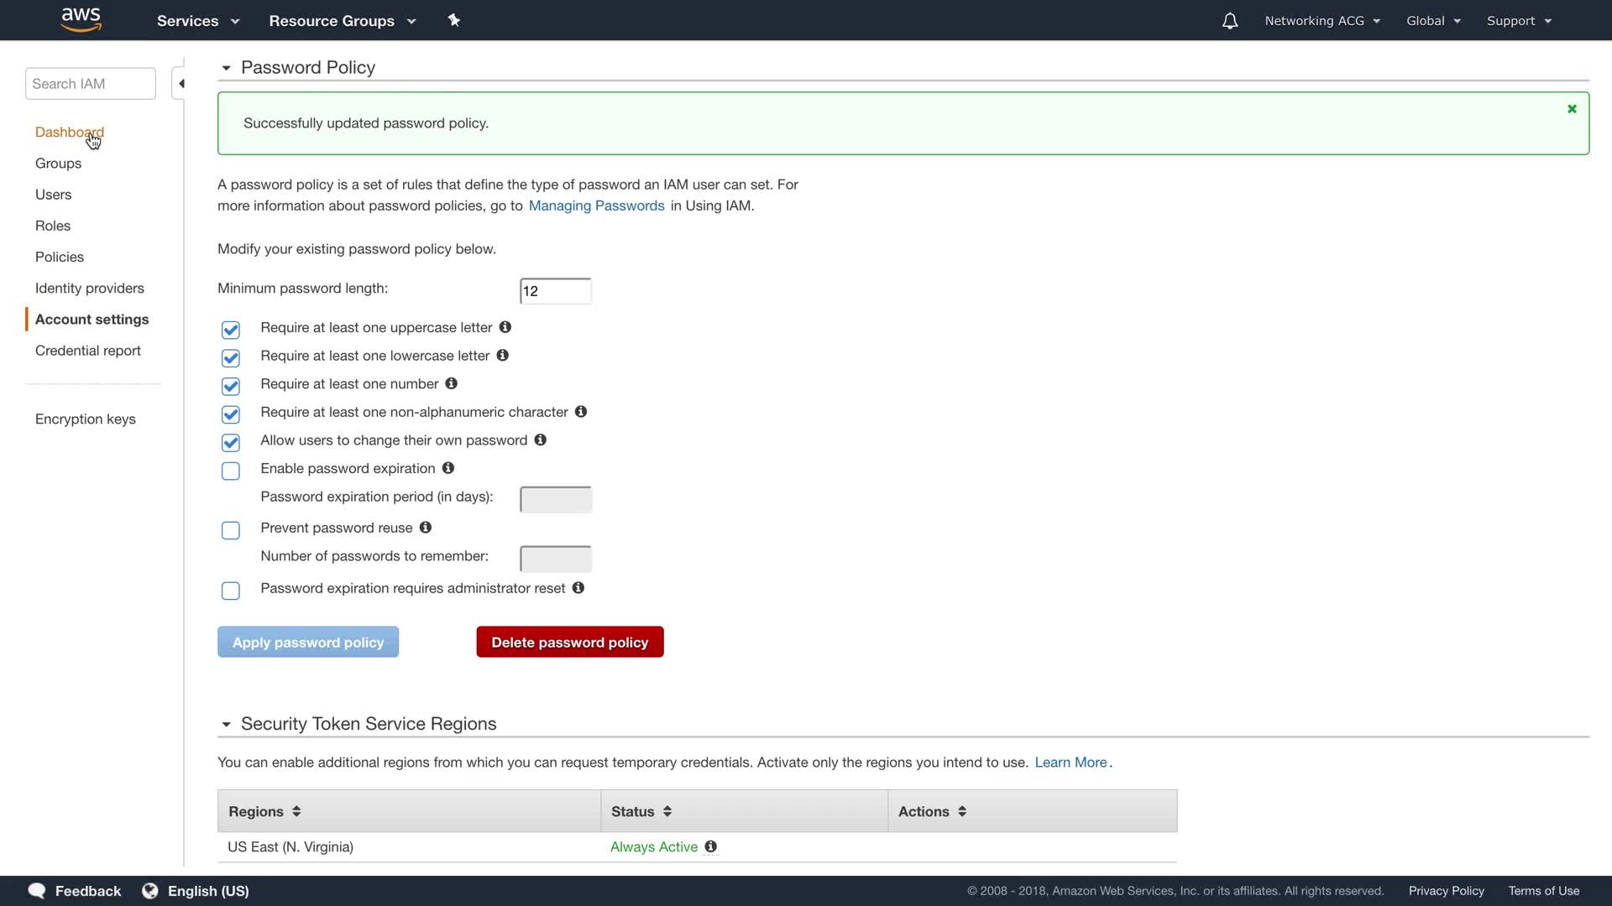Open the notifications bell icon
Image resolution: width=1612 pixels, height=906 pixels.
[x=1229, y=21]
